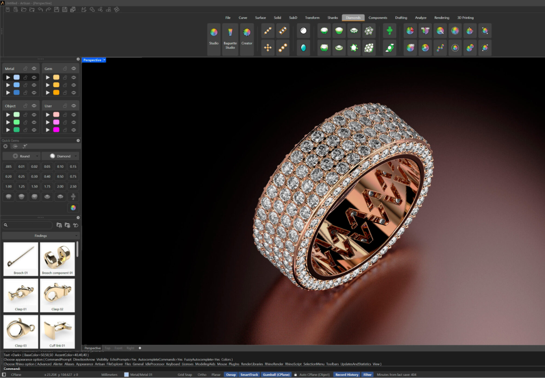Select the 1.00 carat quick gem button
Screen dimensions: 545x378
[9, 186]
